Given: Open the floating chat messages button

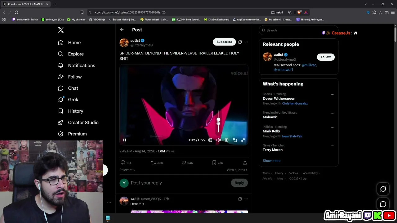Looking at the screenshot, I should click(x=383, y=204).
